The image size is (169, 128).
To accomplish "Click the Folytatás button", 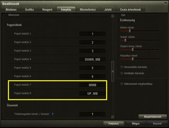I will pos(114,123).
